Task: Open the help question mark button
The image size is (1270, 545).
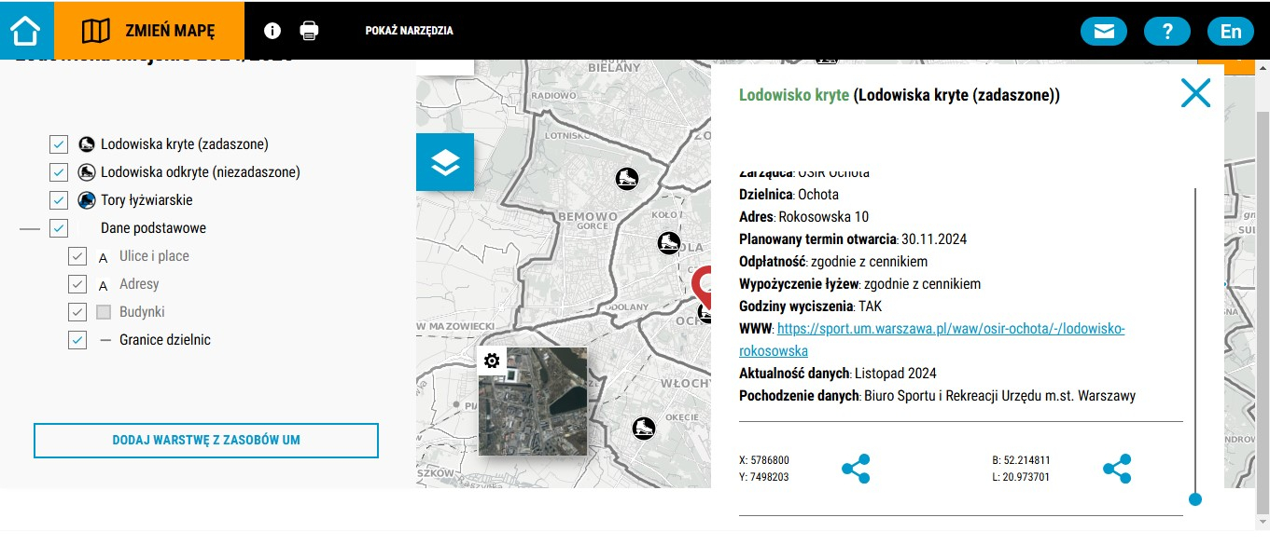Action: pos(1167,31)
